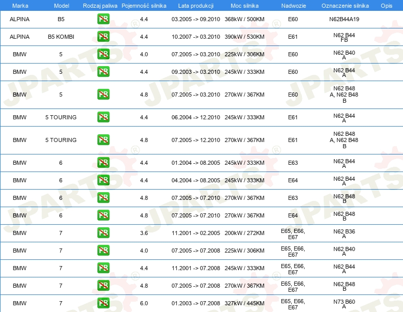Click the fuel icon in the 04.2004 -> 08.2005 row
This screenshot has height=312, width=403.
[x=103, y=180]
